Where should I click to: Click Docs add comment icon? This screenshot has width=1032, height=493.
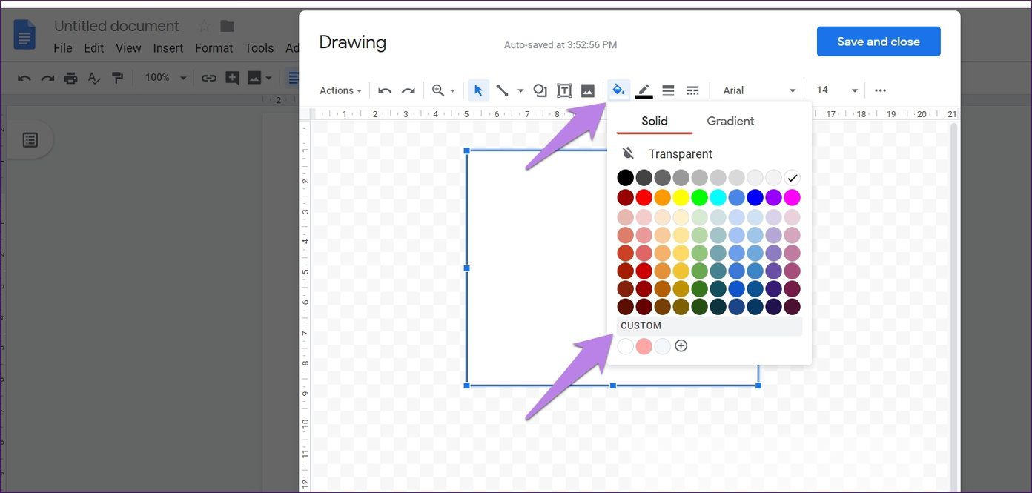tap(232, 77)
